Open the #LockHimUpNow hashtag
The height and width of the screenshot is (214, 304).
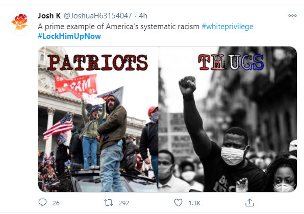click(69, 36)
